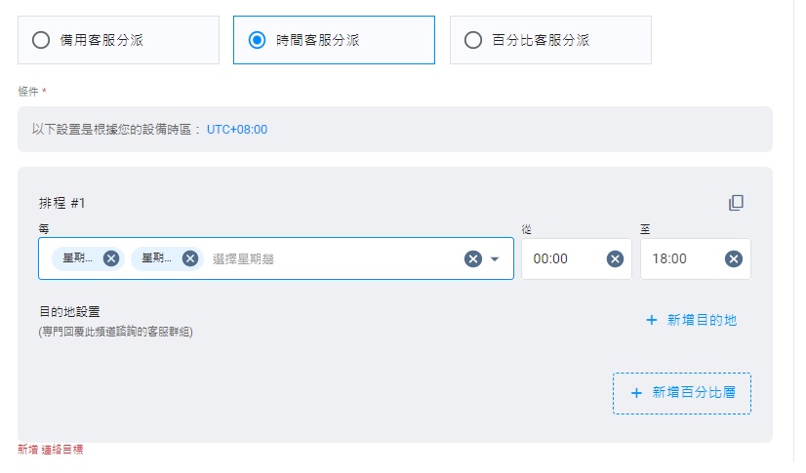Open the 至 end time picker
806x473 pixels.
[x=679, y=258]
